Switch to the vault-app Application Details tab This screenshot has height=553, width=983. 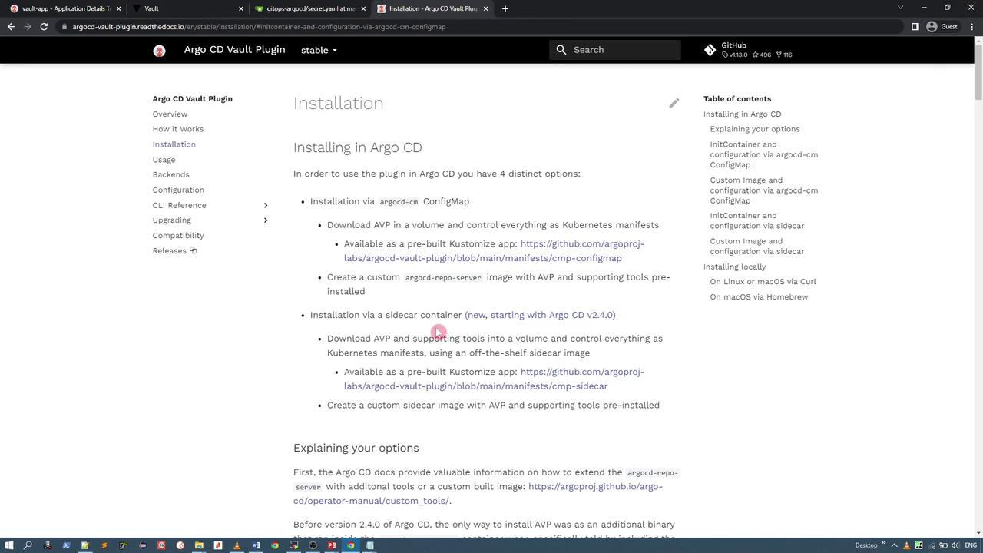[65, 8]
